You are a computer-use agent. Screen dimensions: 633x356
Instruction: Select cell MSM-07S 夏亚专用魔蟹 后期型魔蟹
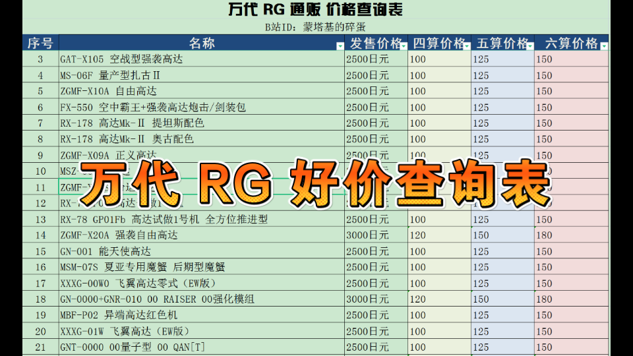(x=202, y=267)
